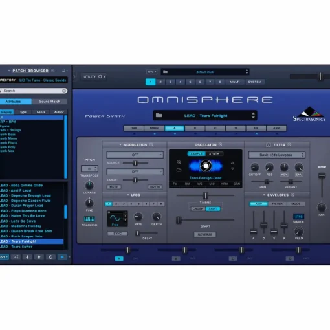Viewport: 330px width, 330px height.
Task: Toggle the oscillator Reverse button
Action: pos(205,234)
